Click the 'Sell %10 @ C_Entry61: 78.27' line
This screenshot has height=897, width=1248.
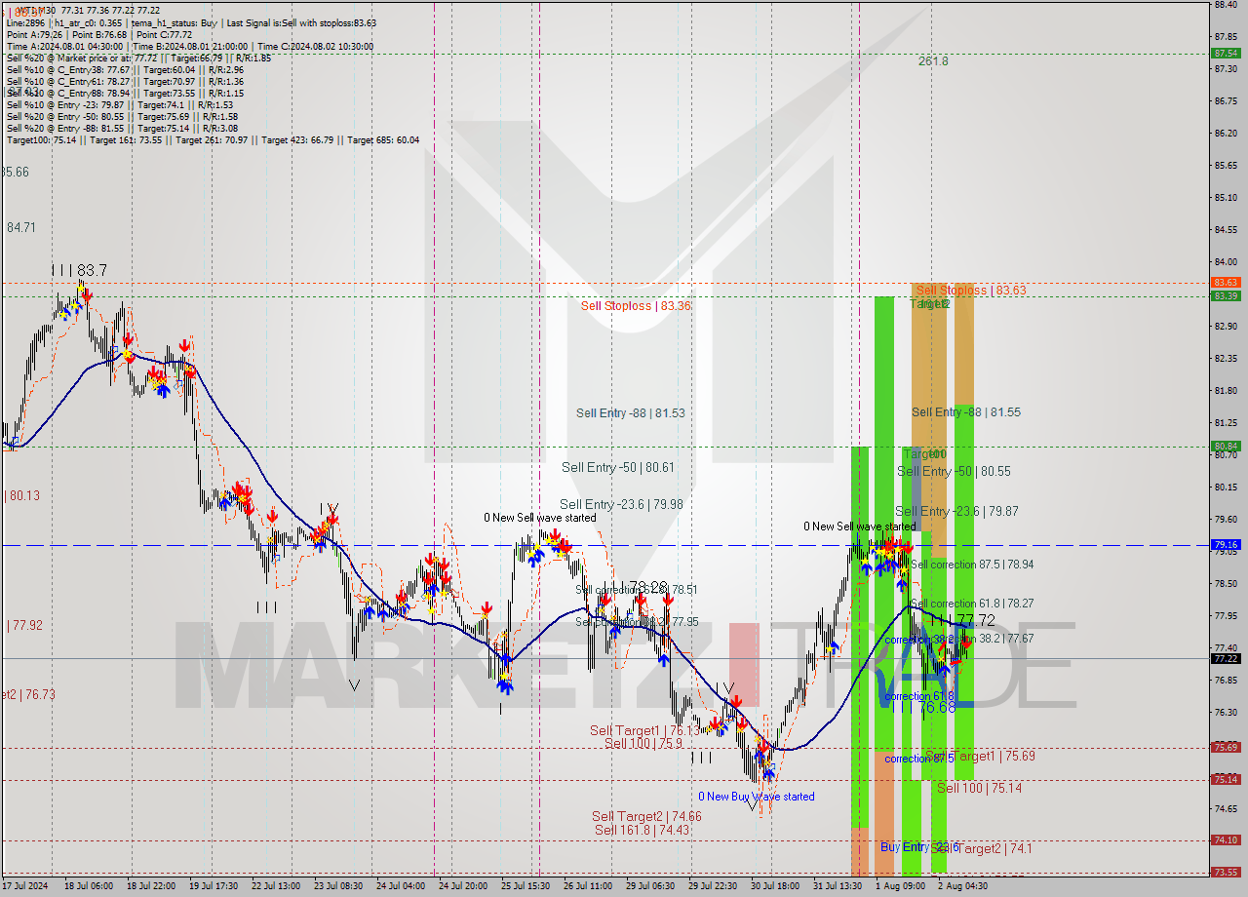[125, 82]
